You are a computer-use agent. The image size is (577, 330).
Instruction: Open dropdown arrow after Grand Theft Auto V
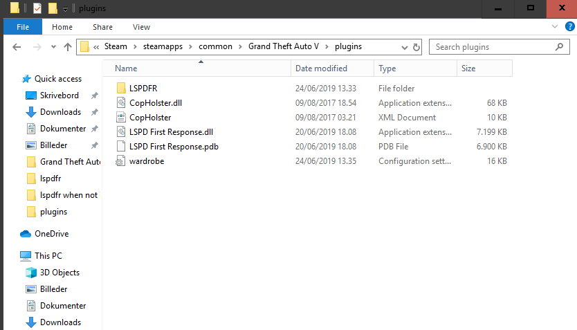(327, 47)
